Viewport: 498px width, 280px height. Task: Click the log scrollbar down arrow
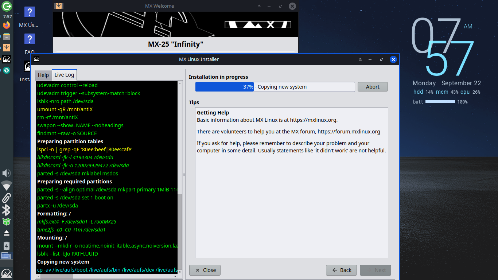coord(180,271)
